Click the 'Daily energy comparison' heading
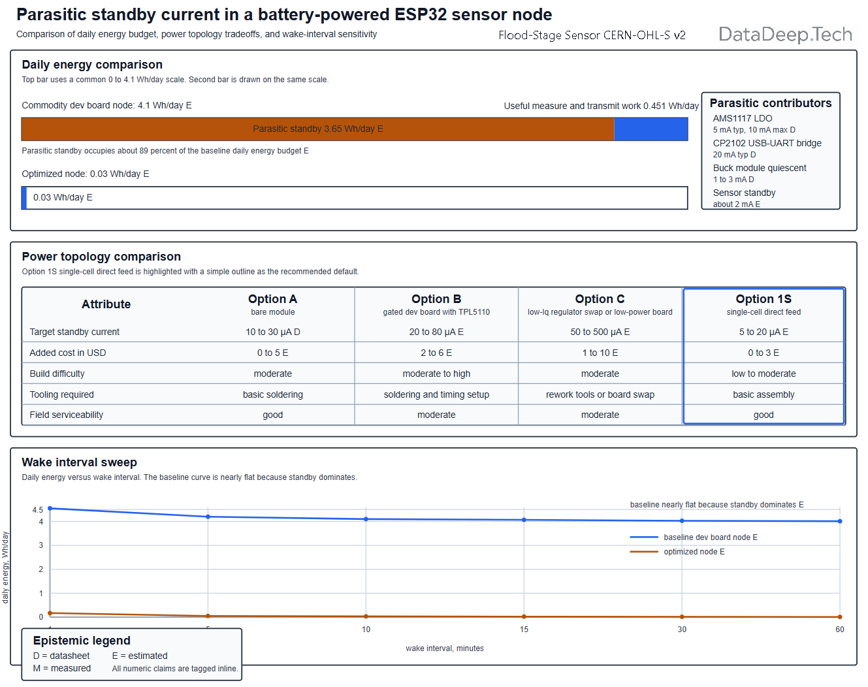 pyautogui.click(x=92, y=65)
